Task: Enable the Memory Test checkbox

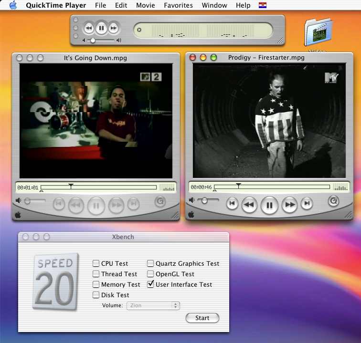Action: (x=96, y=284)
